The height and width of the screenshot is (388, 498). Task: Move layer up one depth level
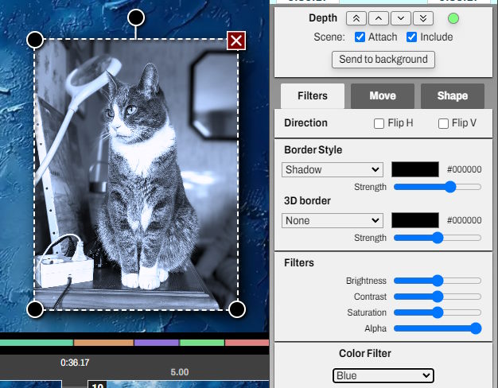pyautogui.click(x=379, y=18)
